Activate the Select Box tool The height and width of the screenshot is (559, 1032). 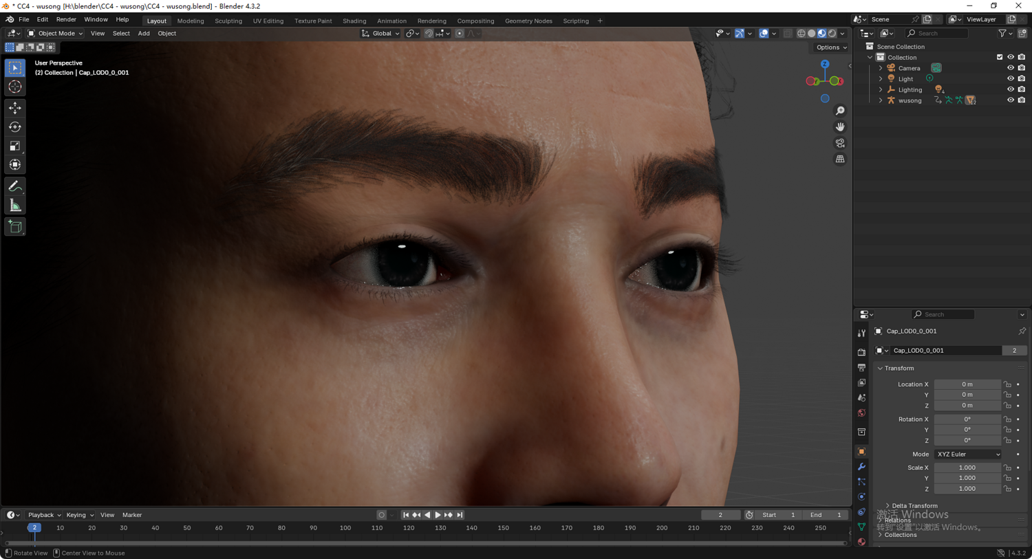[x=15, y=67]
